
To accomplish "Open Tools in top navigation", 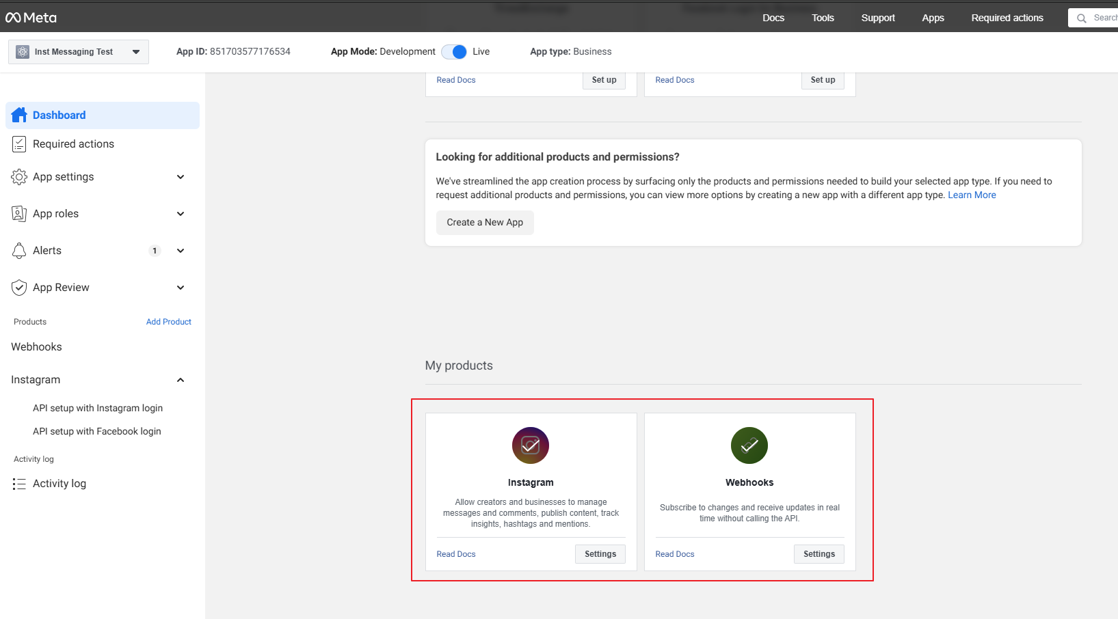I will click(823, 18).
